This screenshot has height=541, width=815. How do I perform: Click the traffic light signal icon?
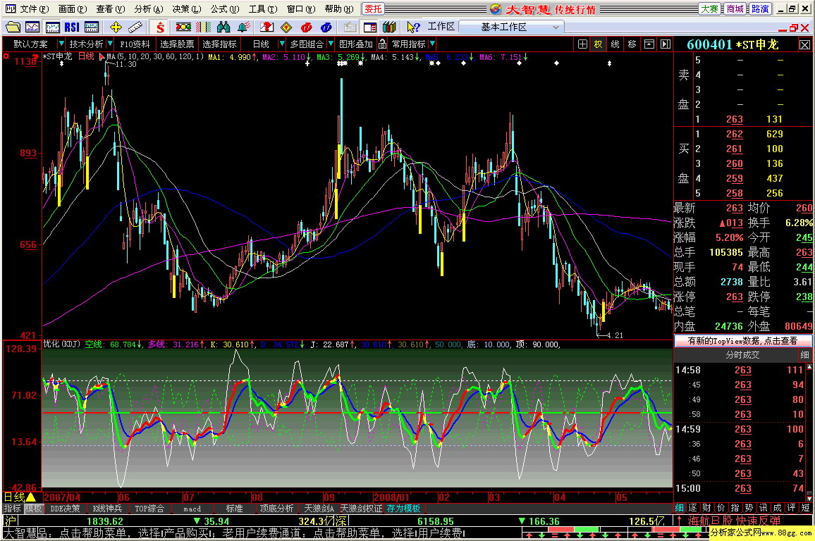coord(183,27)
